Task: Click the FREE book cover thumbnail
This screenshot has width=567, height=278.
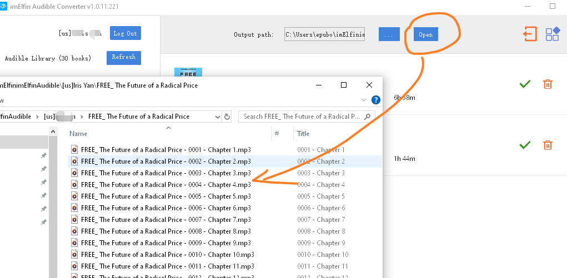Action: click(188, 72)
